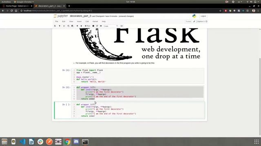Go to the browser home page
Viewport: 261px width, 146px height.
[16, 11]
